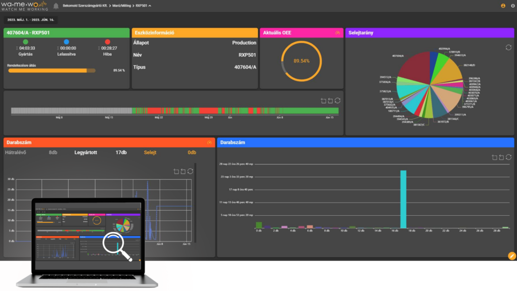Click the Név value RXP501

247,55
